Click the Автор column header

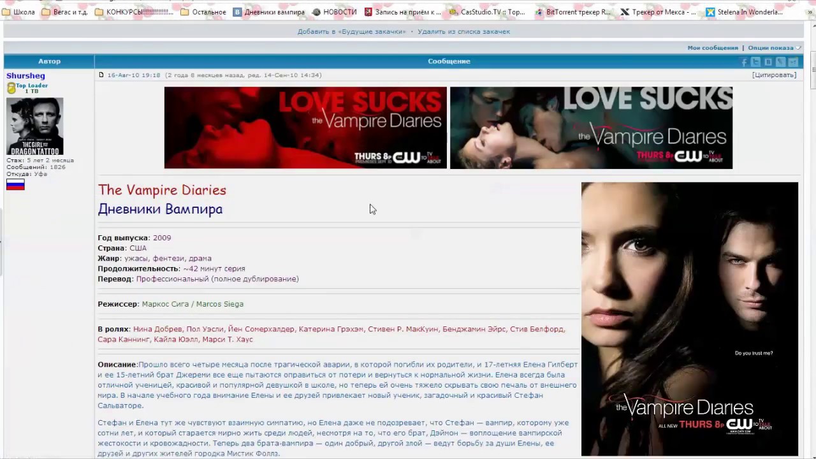click(49, 61)
